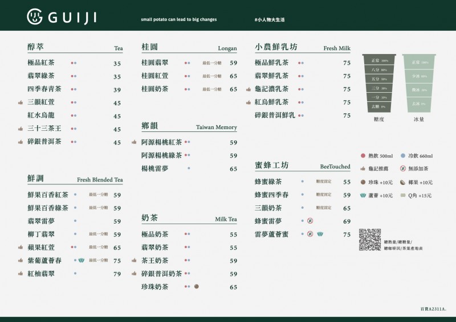Screen dimensions: 456x322
Task: Click the 去糖 sugar level band
Action: coord(379,106)
